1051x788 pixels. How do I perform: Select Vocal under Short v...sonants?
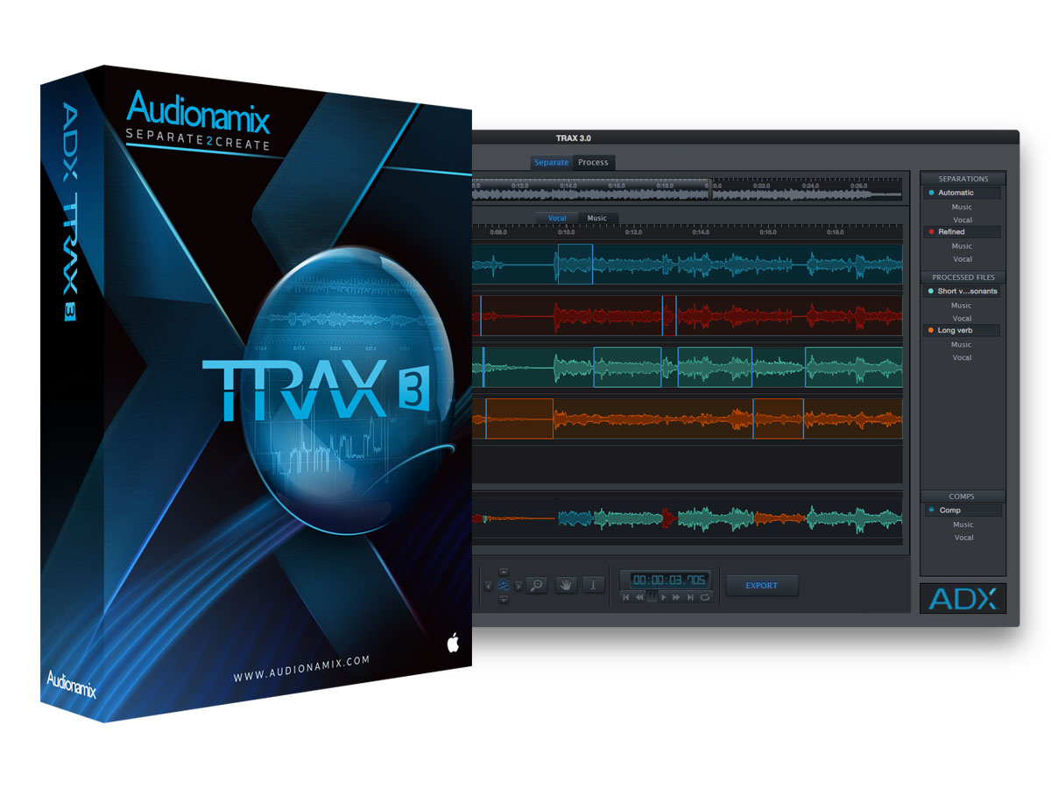[x=962, y=319]
